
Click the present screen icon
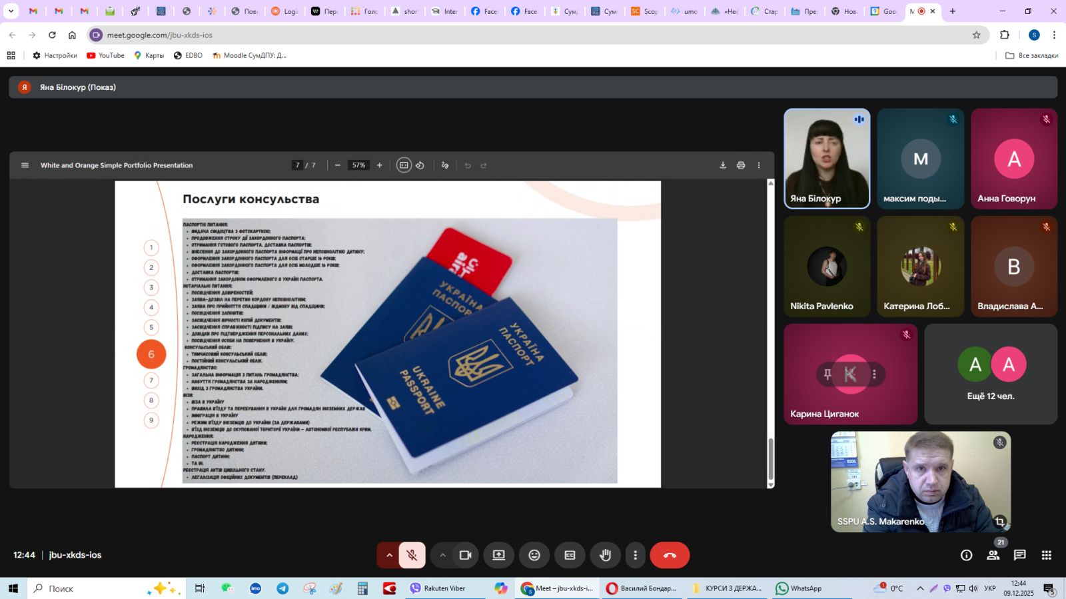498,555
